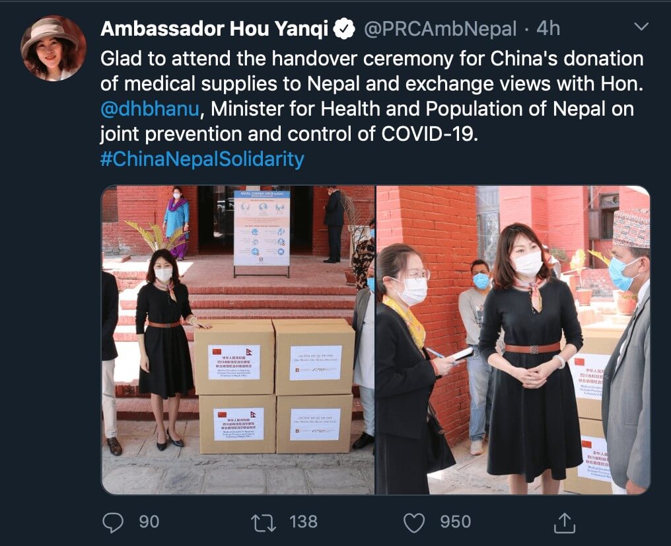
Task: Open the reply comment icon
Action: [x=114, y=522]
